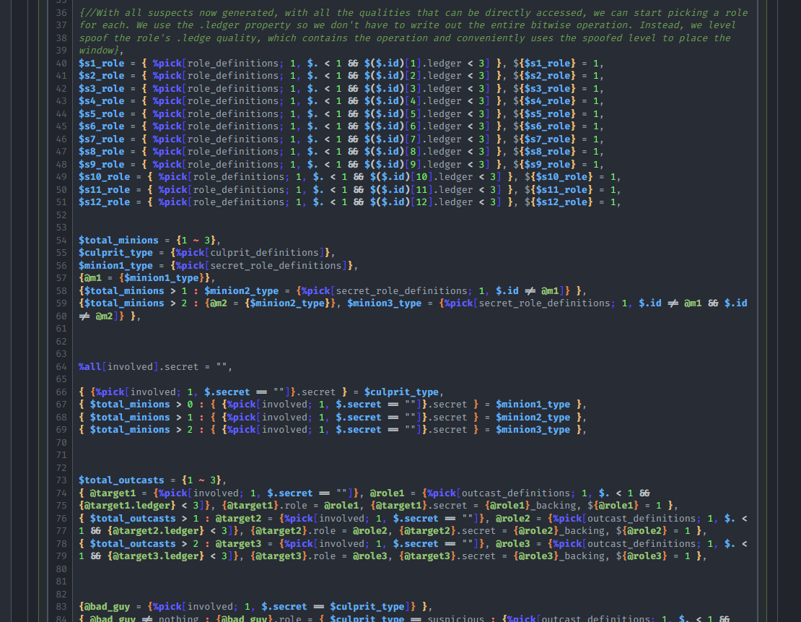The width and height of the screenshot is (801, 622).
Task: Click the $s6_role variable at line start
Action: [x=101, y=126]
